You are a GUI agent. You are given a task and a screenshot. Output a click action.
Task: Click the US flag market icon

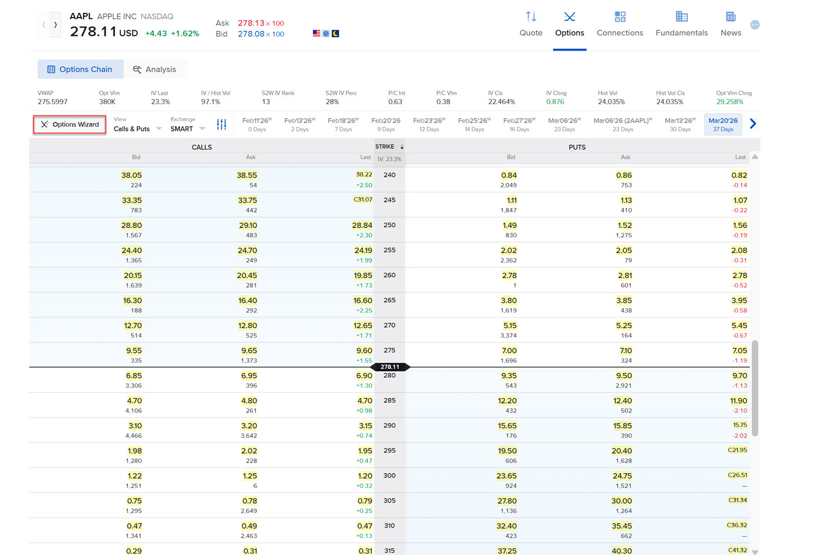point(316,34)
